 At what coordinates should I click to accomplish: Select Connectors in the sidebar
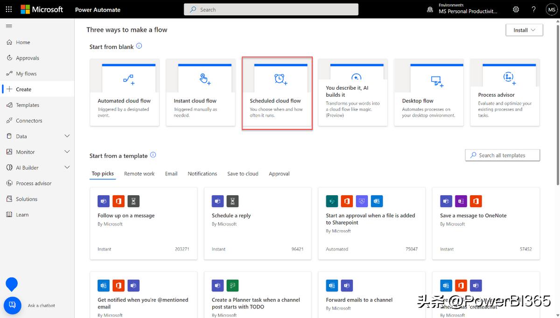pos(29,120)
